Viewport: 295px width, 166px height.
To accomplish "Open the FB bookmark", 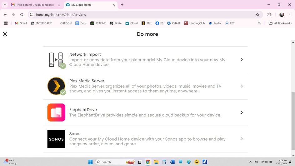I will tap(159, 23).
